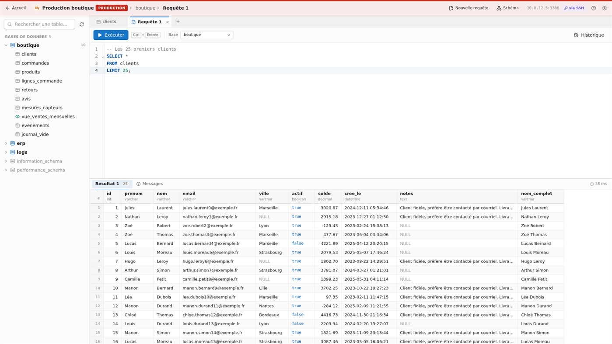Open the Base boutique dropdown
Screen dimensions: 612x344
coord(207,35)
